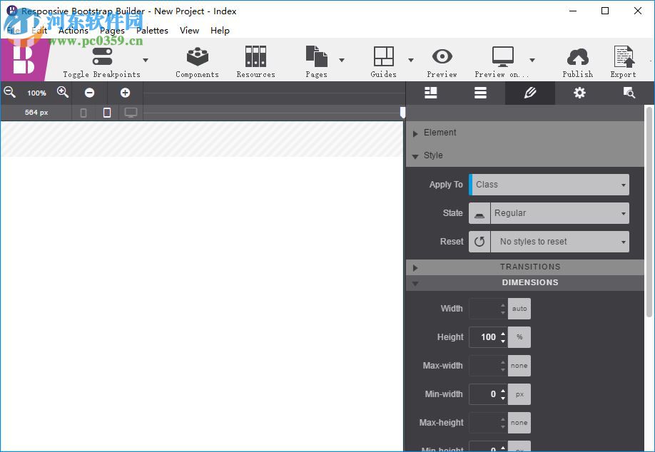Open the Actions menu

tap(73, 31)
